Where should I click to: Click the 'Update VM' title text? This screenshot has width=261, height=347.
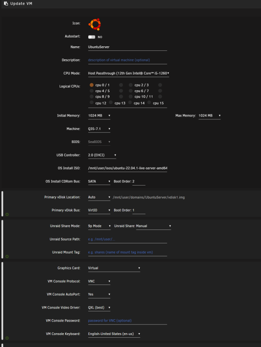[x=21, y=4]
